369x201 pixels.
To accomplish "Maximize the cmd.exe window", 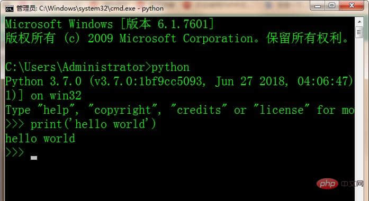I will pyautogui.click(x=332, y=5).
